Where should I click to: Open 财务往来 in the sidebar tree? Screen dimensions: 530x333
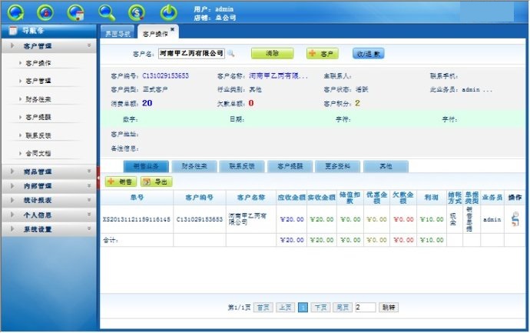(38, 99)
